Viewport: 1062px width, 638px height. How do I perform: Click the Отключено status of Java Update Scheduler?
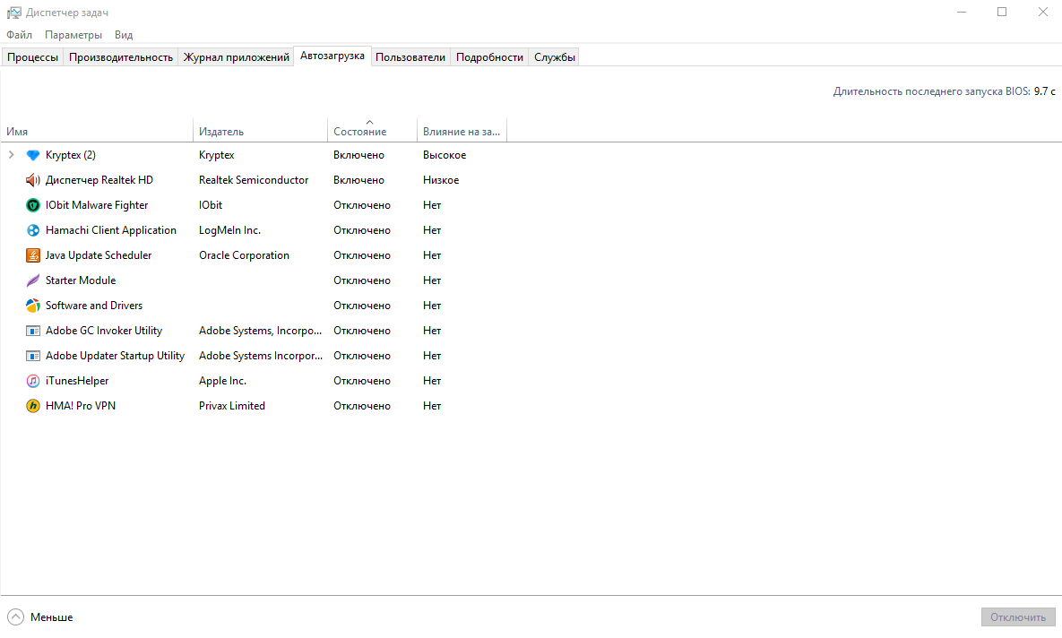point(362,255)
